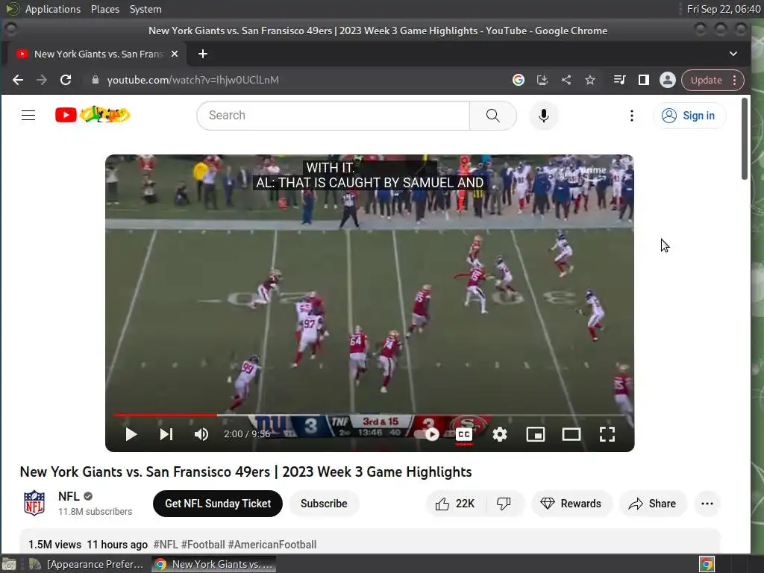Open the #AmericanFootball hashtag link
The image size is (764, 573).
(x=272, y=544)
